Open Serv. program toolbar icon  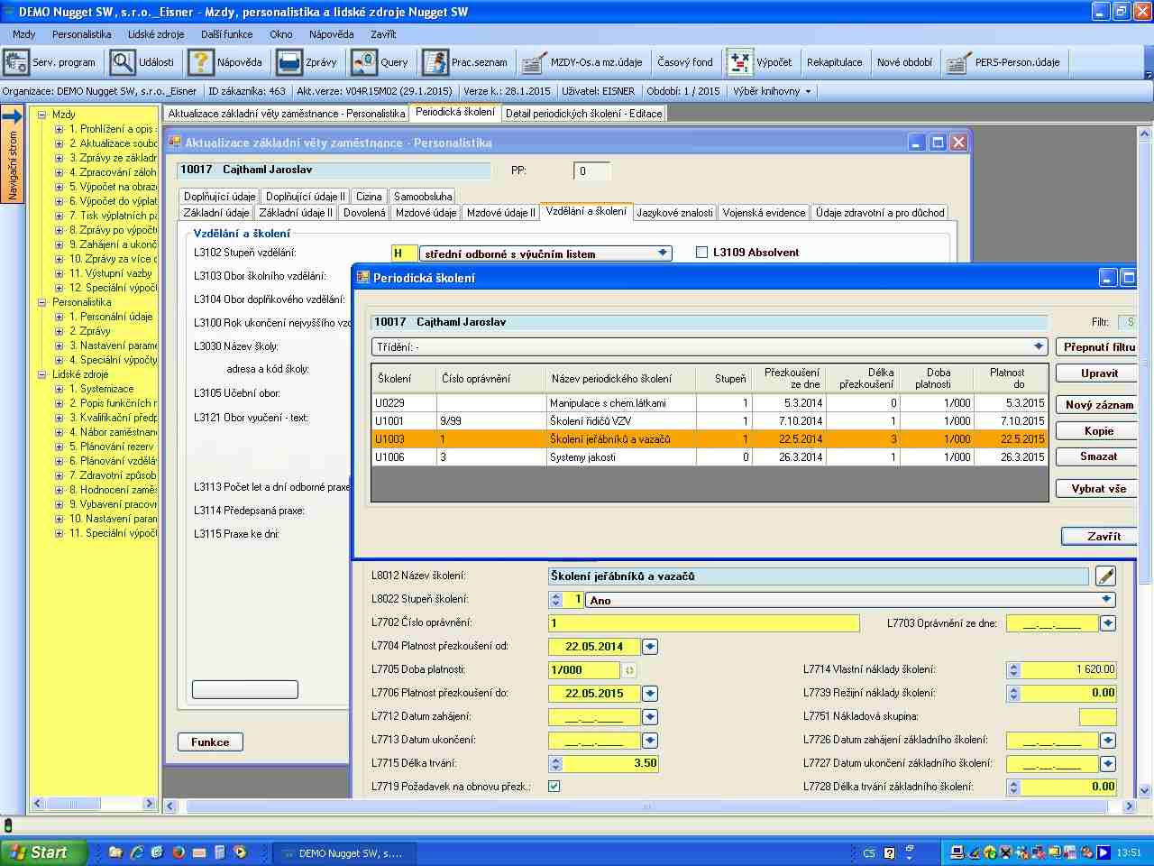[16, 62]
